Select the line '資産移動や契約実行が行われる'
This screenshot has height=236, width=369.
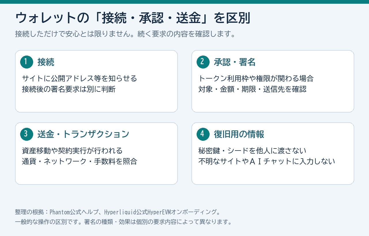72,151
